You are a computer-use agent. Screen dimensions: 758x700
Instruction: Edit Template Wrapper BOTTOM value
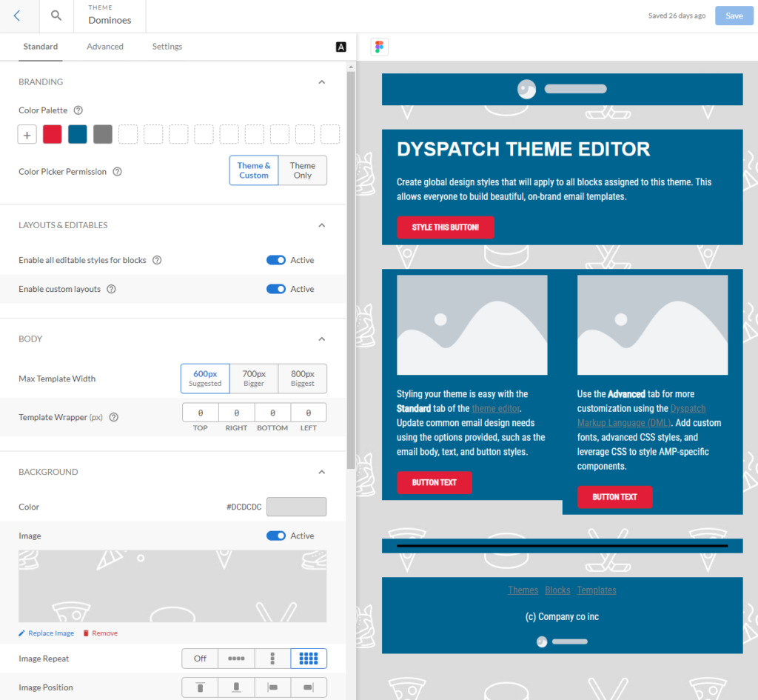(x=272, y=413)
